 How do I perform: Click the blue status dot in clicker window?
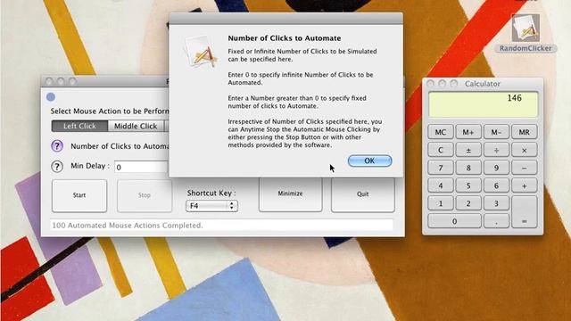[x=51, y=97]
